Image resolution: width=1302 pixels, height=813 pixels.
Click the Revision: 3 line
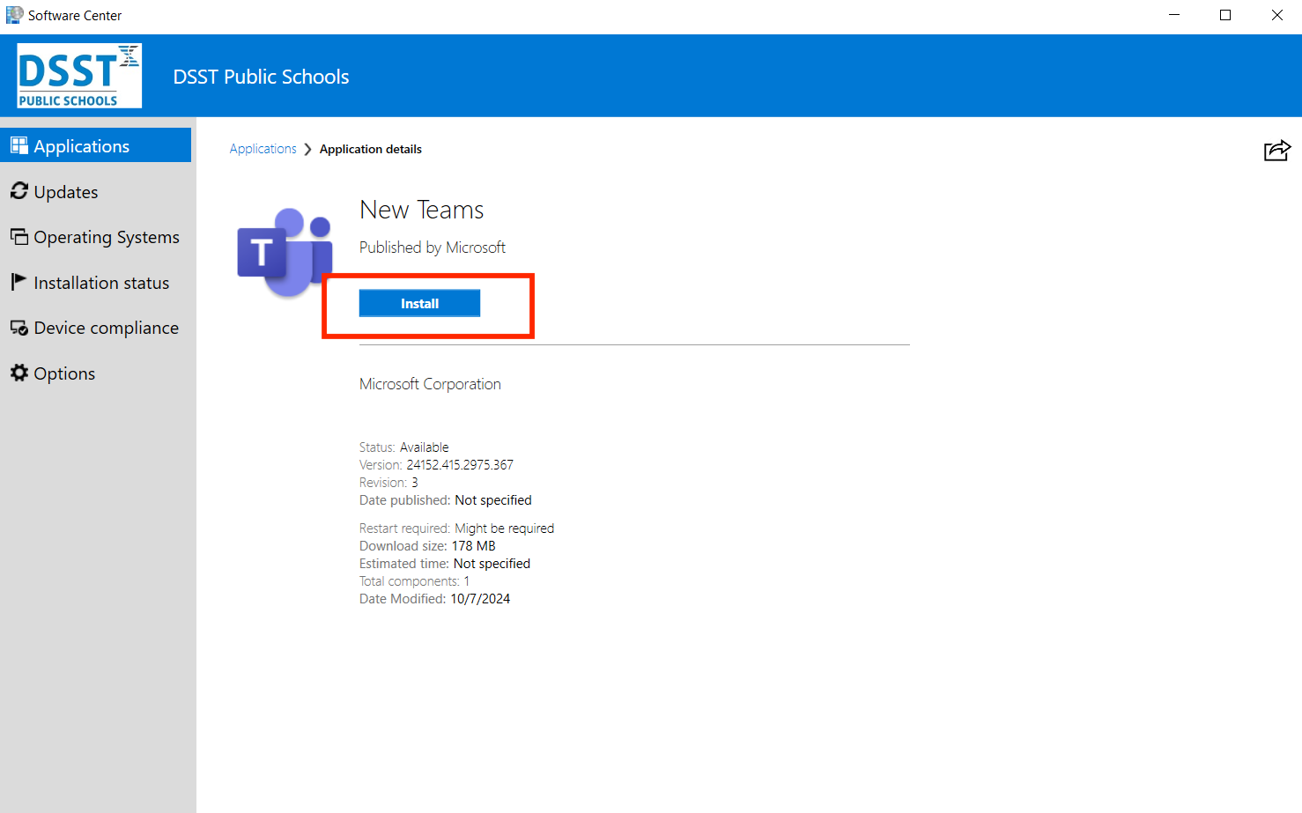point(388,483)
